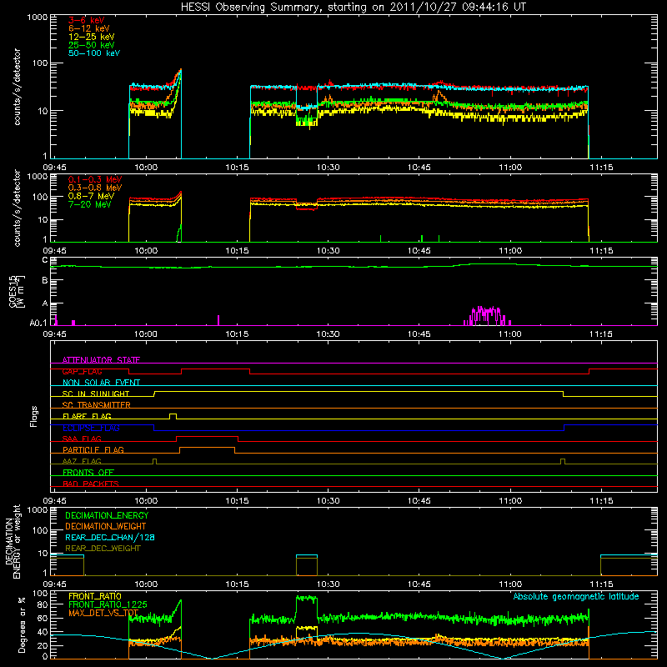This screenshot has height=667, width=667.
Task: Click the Degrees or % axis title
Action: [22, 624]
